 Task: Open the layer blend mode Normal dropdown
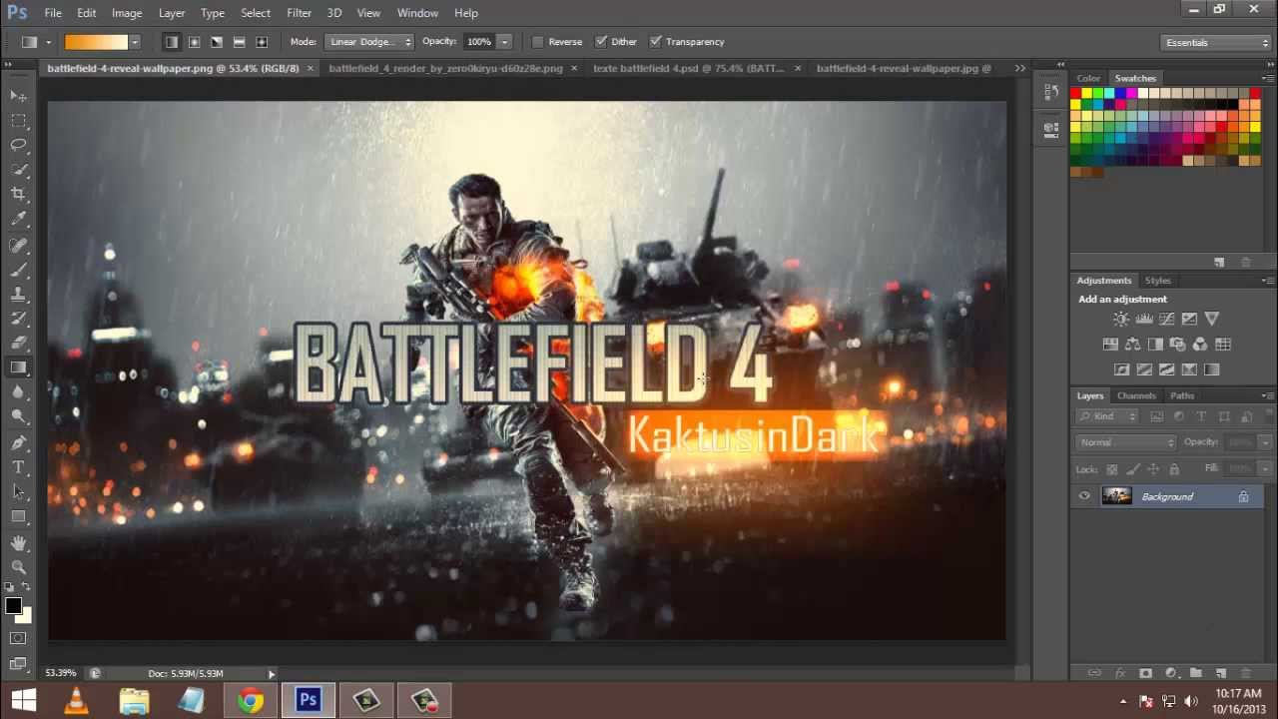tap(1126, 442)
